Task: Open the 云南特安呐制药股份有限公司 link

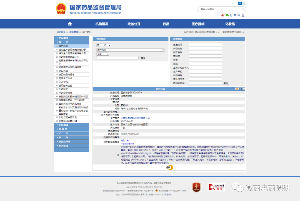Action: click(x=135, y=118)
